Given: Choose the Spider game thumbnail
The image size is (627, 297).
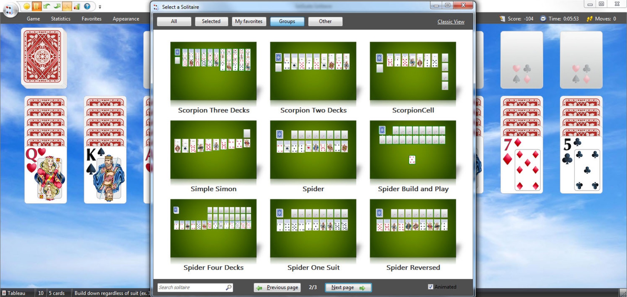Looking at the screenshot, I should point(313,150).
